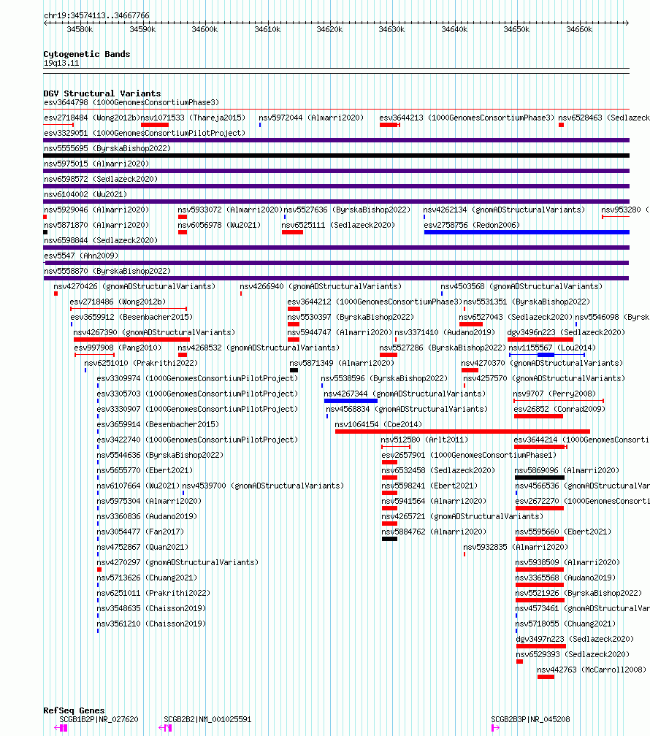Click the nsv5527636 (ByrskaBishop2022) label
This screenshot has width=650, height=736.
point(347,210)
